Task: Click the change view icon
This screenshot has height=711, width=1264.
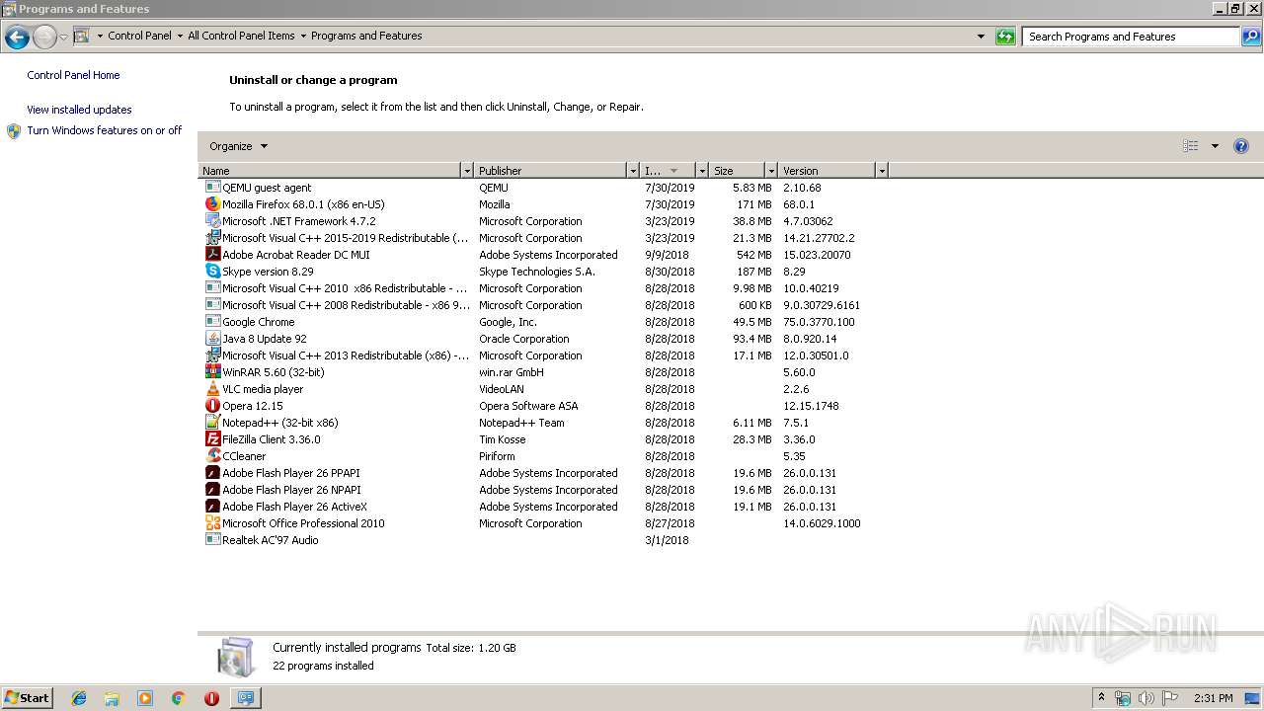Action: coord(1191,146)
